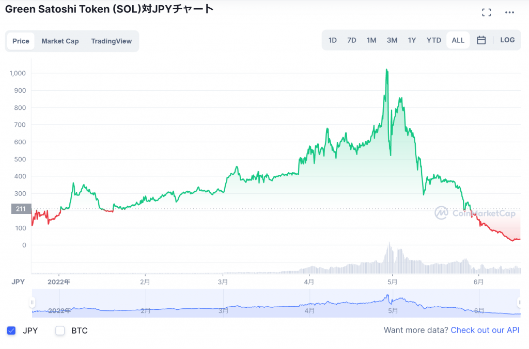Select the YTD time range

tap(434, 40)
